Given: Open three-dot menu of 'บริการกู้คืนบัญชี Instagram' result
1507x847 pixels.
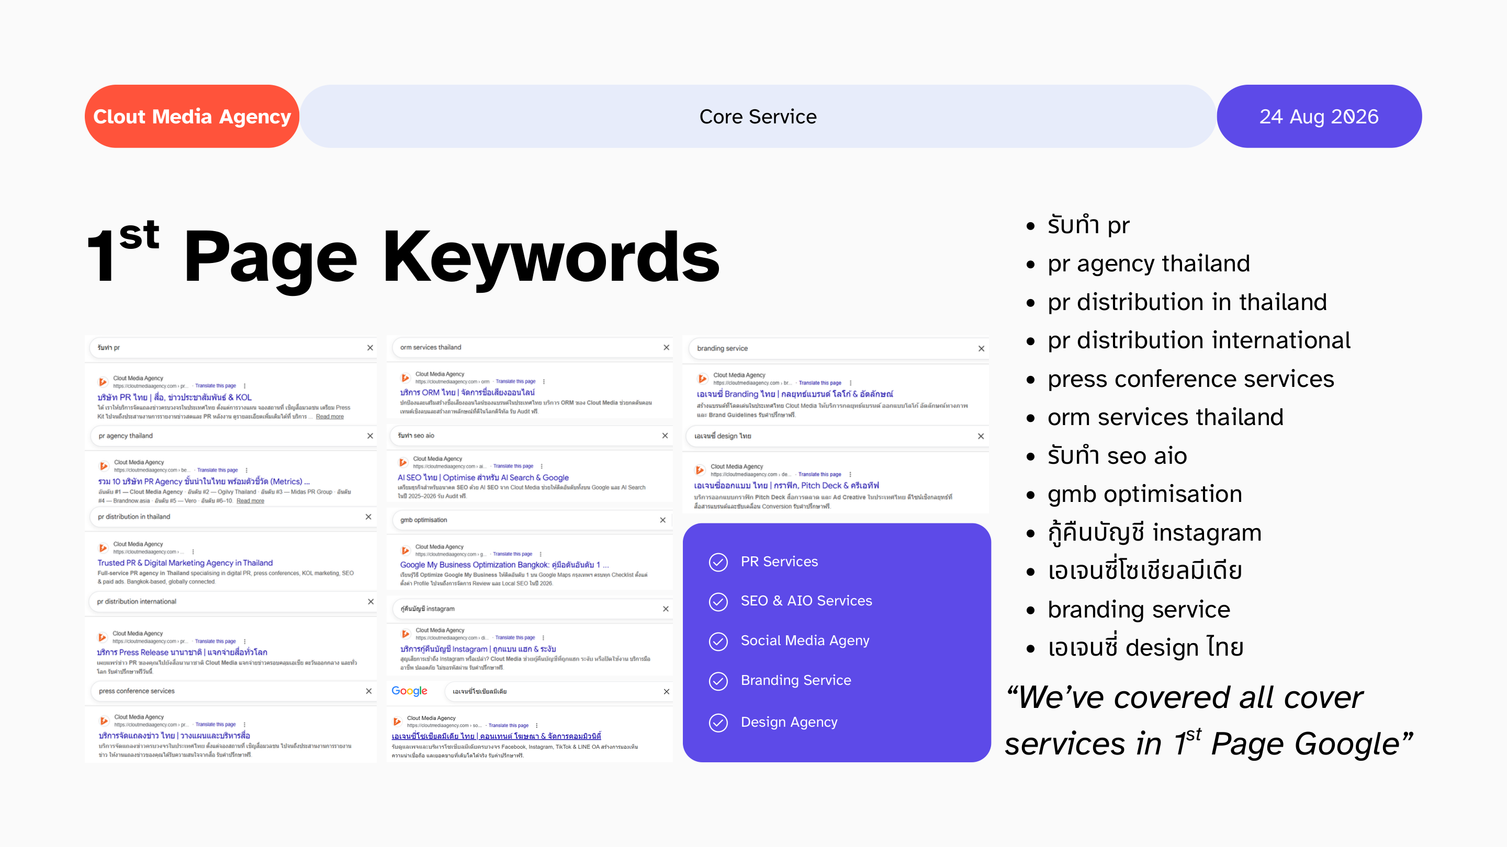Looking at the screenshot, I should coord(544,638).
